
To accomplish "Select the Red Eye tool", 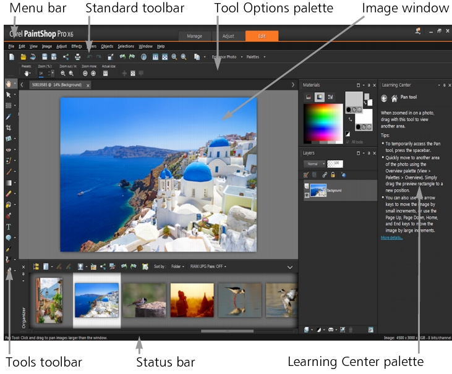I will coord(8,150).
